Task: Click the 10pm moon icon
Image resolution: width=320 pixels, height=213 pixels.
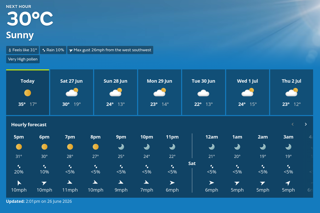Action: [x=147, y=147]
